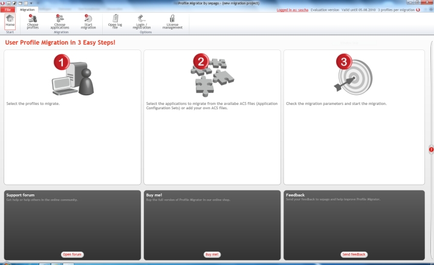Screen dimensions: 434x265
Task: Open Login / registration key icon
Action: [141, 22]
